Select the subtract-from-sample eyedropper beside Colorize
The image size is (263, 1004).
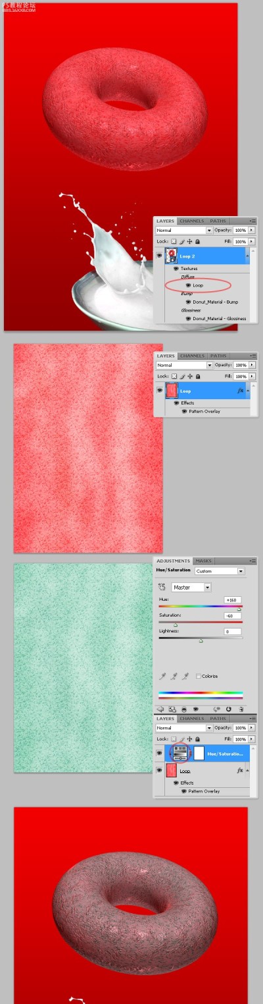pyautogui.click(x=186, y=676)
